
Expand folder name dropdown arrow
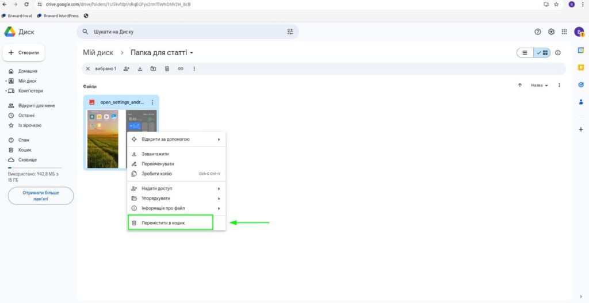click(x=192, y=53)
